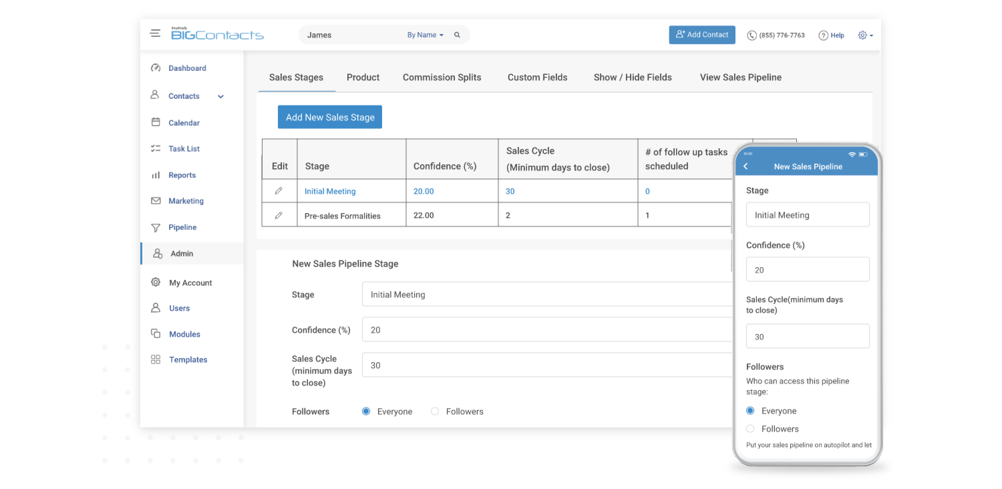Click the (855) 776-7763 phone number

tap(782, 35)
